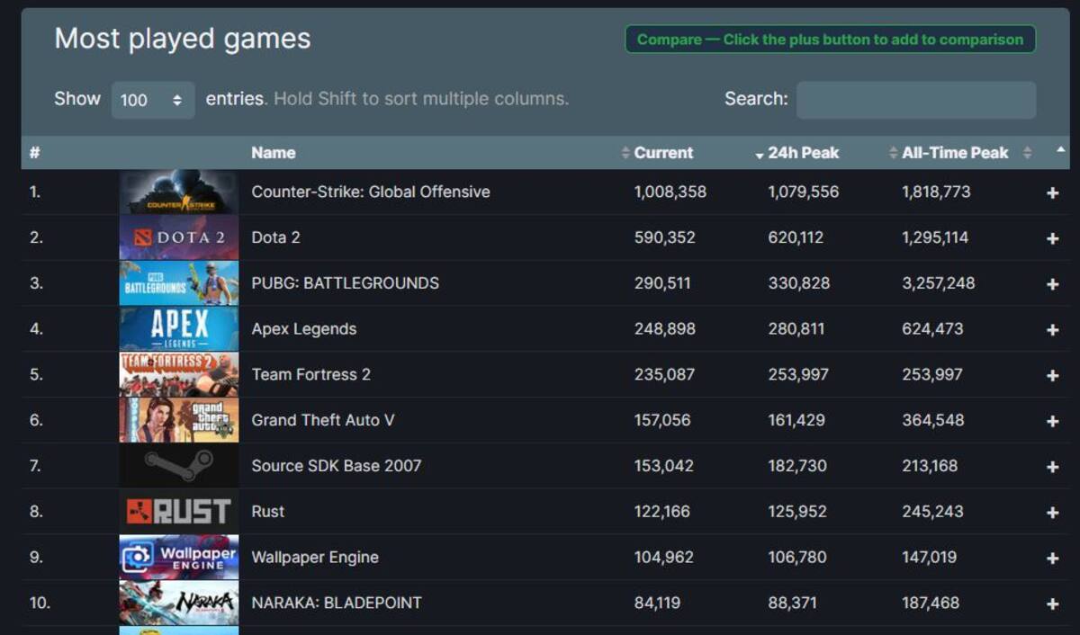Click Rust all-time peak 245,243
The image size is (1080, 635).
933,512
